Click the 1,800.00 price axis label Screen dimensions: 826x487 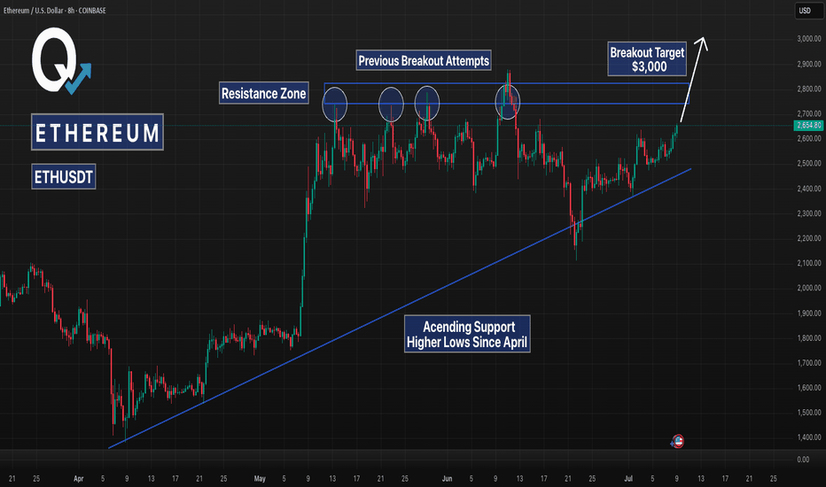[808, 338]
